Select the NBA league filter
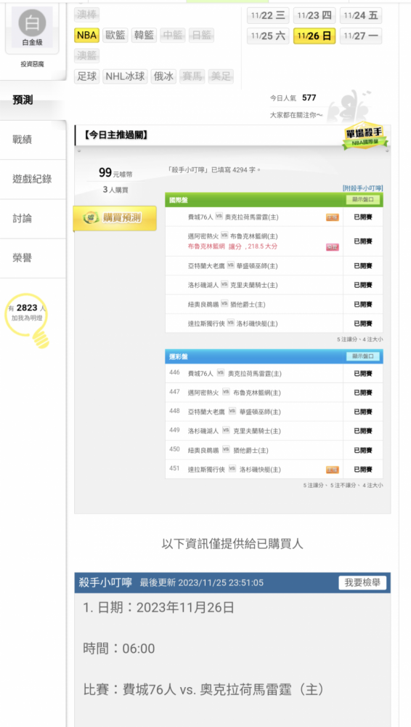The image size is (411, 727). pyautogui.click(x=86, y=35)
